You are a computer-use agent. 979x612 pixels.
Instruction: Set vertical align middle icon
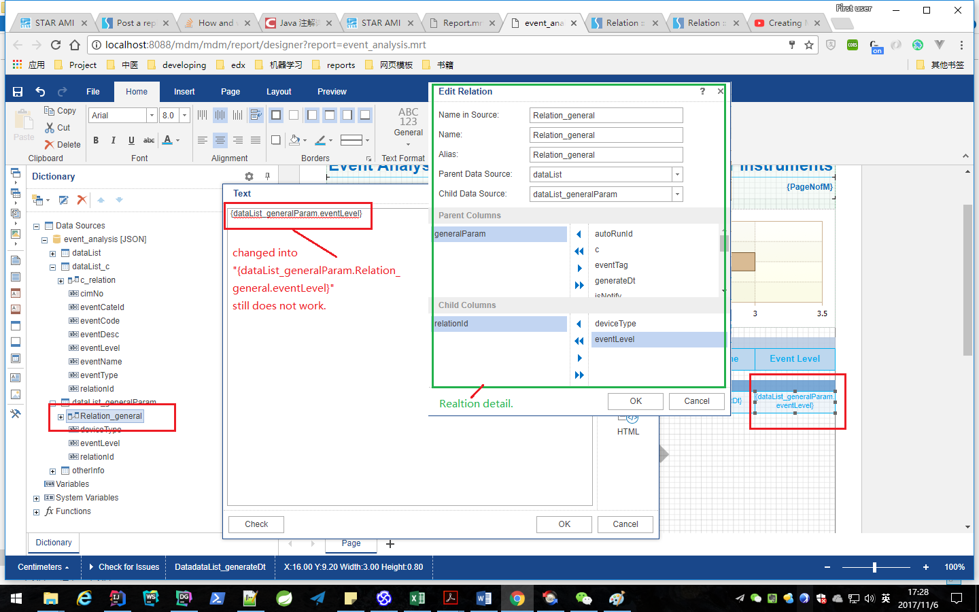point(220,115)
